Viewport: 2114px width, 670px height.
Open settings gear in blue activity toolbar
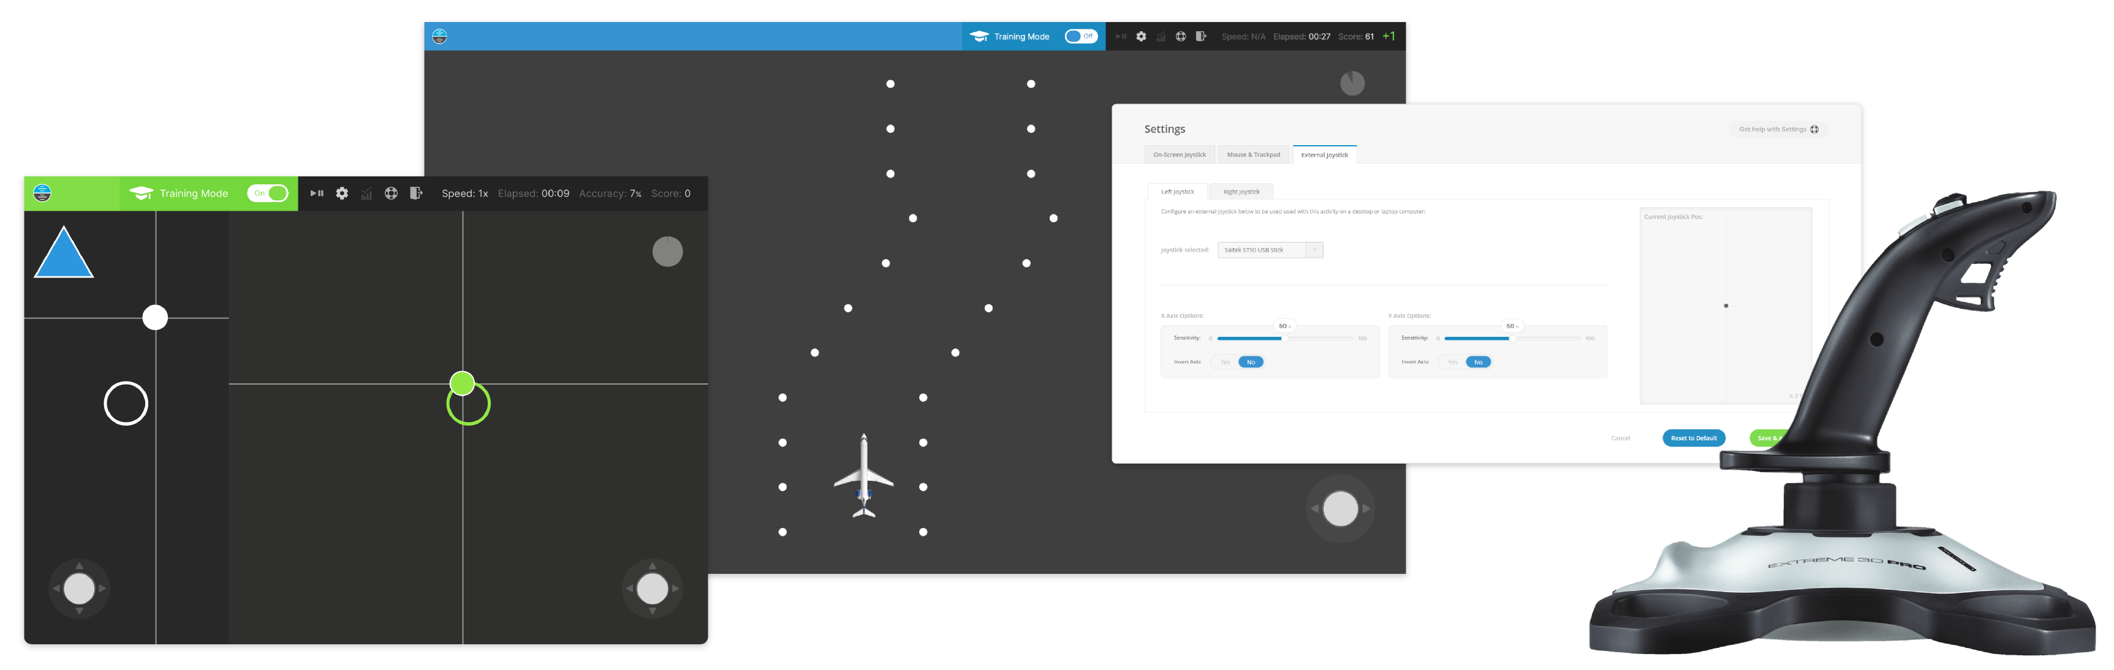pyautogui.click(x=1141, y=36)
